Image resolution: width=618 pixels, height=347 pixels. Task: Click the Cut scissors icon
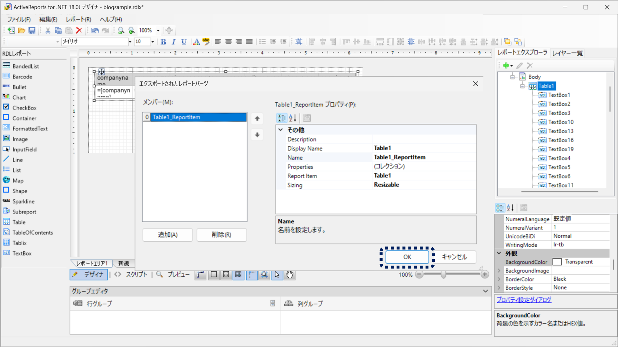click(x=48, y=31)
